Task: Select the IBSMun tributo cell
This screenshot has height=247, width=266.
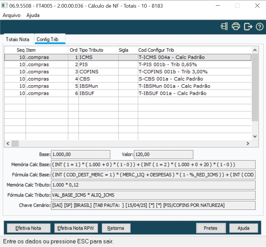Action: coord(99,86)
